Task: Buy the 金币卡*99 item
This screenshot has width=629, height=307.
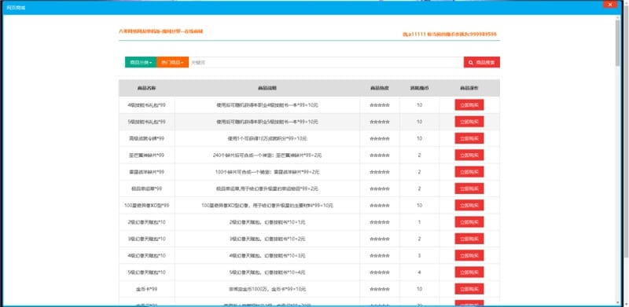Action: pos(469,289)
